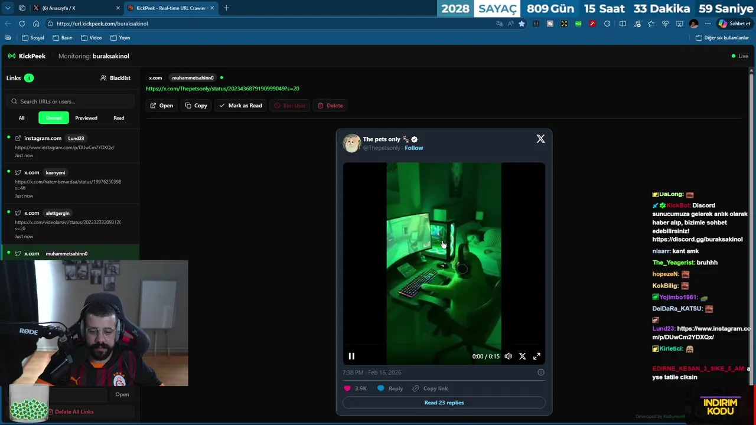Click the Instagram link posted by Lund23 in chat
756x425 pixels.
[702, 333]
